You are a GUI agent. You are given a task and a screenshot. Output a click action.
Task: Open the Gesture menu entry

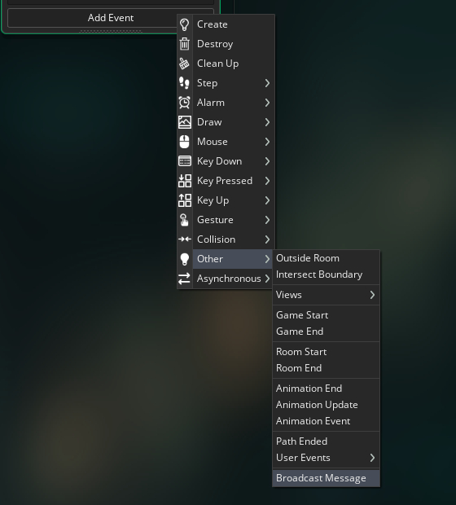point(226,220)
